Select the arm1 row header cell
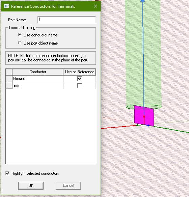 pos(9,86)
